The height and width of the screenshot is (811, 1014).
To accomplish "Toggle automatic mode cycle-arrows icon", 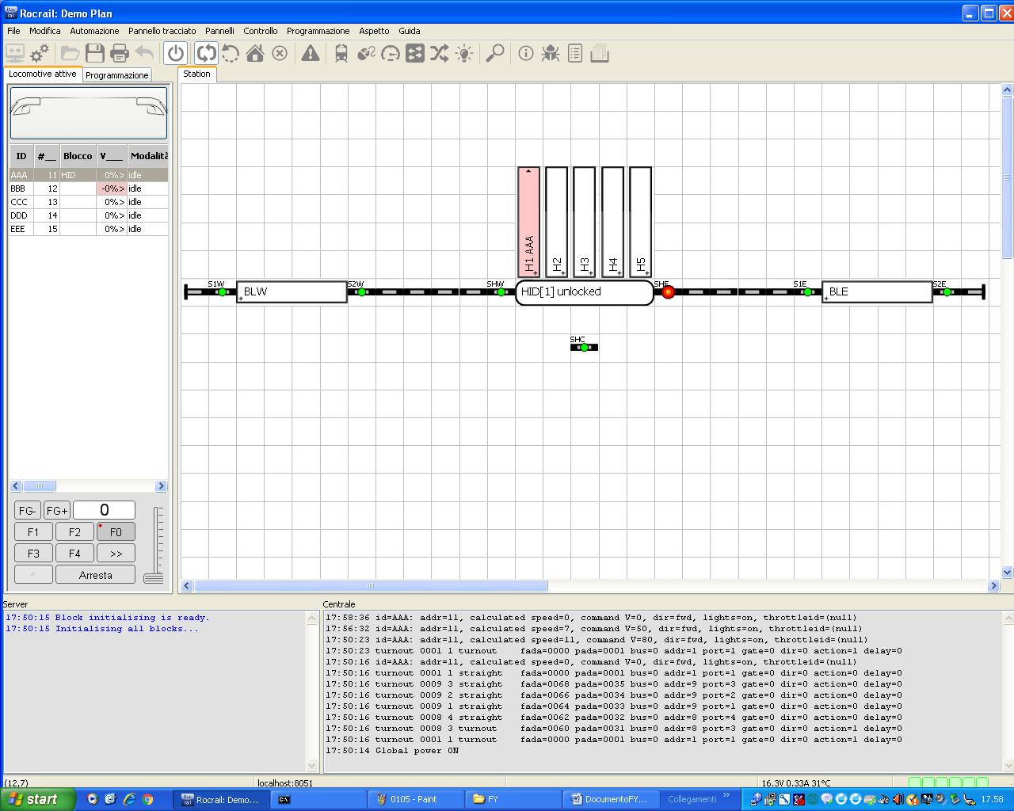I will (x=206, y=53).
